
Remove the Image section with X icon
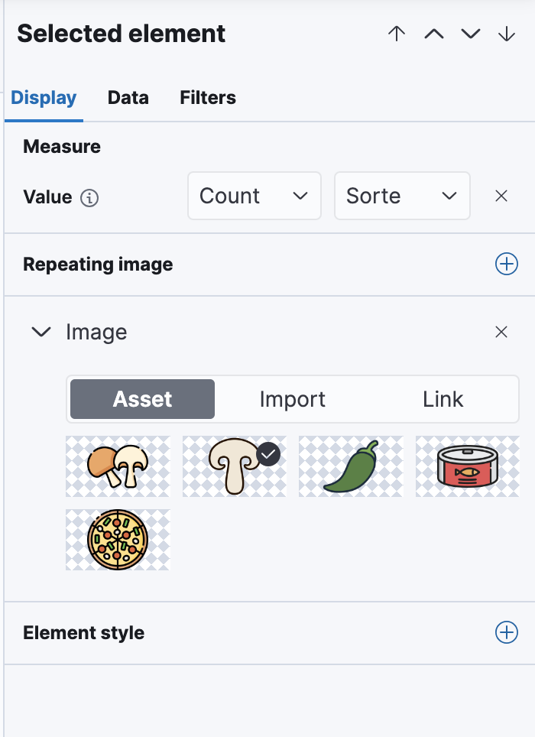tap(501, 332)
